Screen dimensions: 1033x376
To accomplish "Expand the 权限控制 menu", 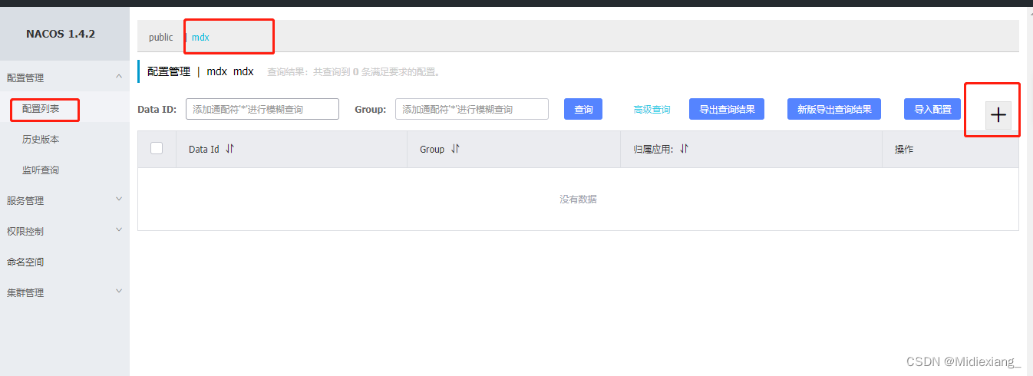I will [x=64, y=231].
